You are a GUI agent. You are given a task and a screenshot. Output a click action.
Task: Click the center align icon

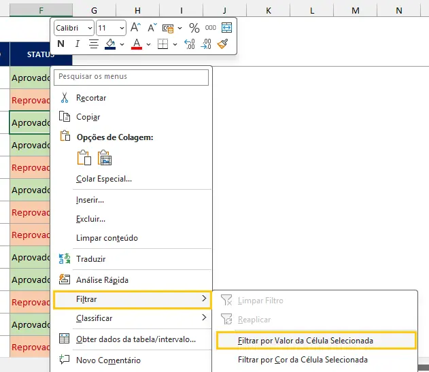93,44
